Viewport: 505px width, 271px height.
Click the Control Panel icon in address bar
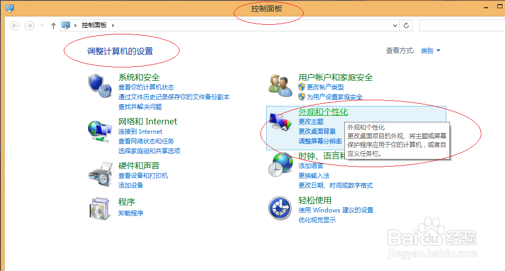(x=66, y=25)
